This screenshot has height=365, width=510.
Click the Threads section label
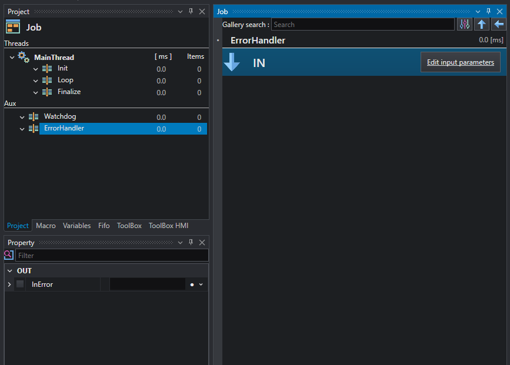16,43
